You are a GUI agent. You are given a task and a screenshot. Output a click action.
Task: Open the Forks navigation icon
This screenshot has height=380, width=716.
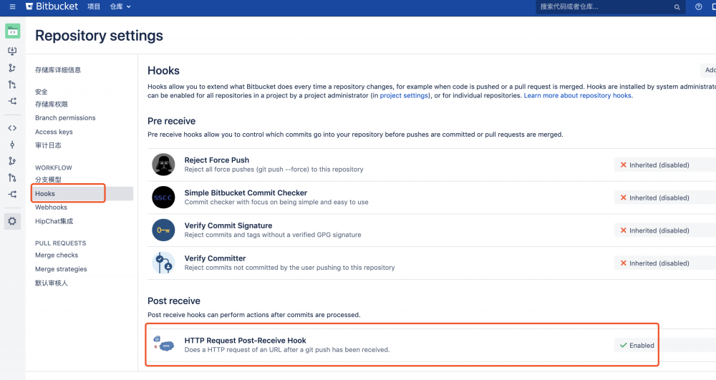[x=12, y=194]
